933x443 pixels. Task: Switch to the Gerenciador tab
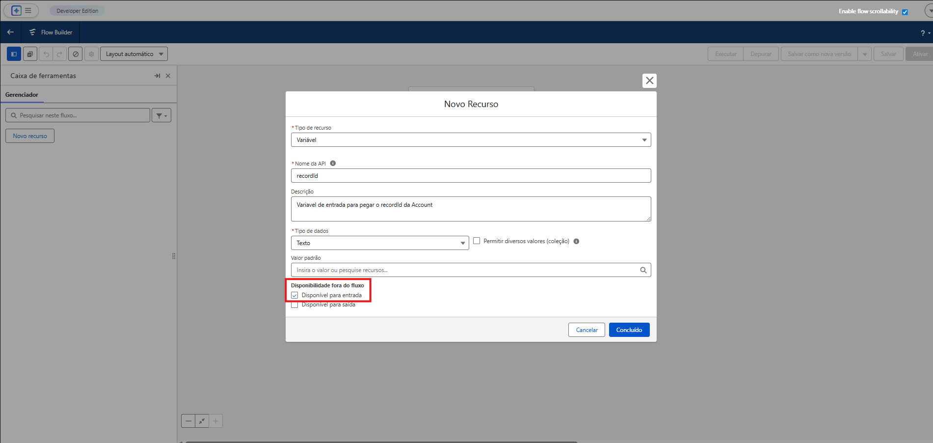coord(22,94)
